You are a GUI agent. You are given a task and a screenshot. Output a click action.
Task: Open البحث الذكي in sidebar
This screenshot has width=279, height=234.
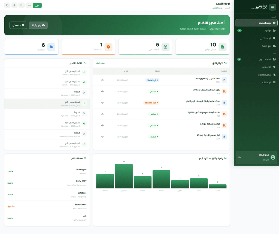point(256,38)
